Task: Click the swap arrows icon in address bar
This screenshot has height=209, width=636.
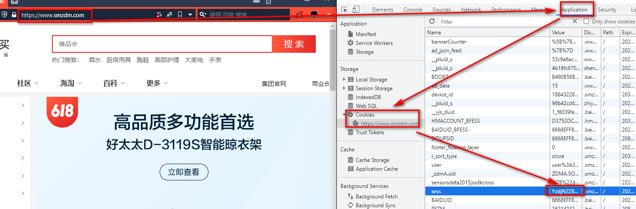Action: click(159, 15)
